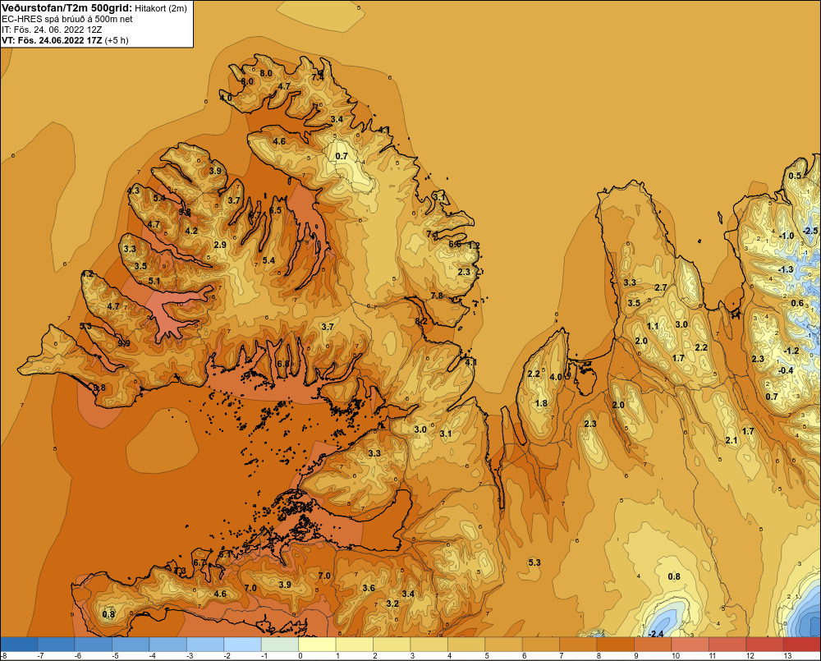
Task: Click the '-1.3' temperature value on the map
Action: [786, 269]
